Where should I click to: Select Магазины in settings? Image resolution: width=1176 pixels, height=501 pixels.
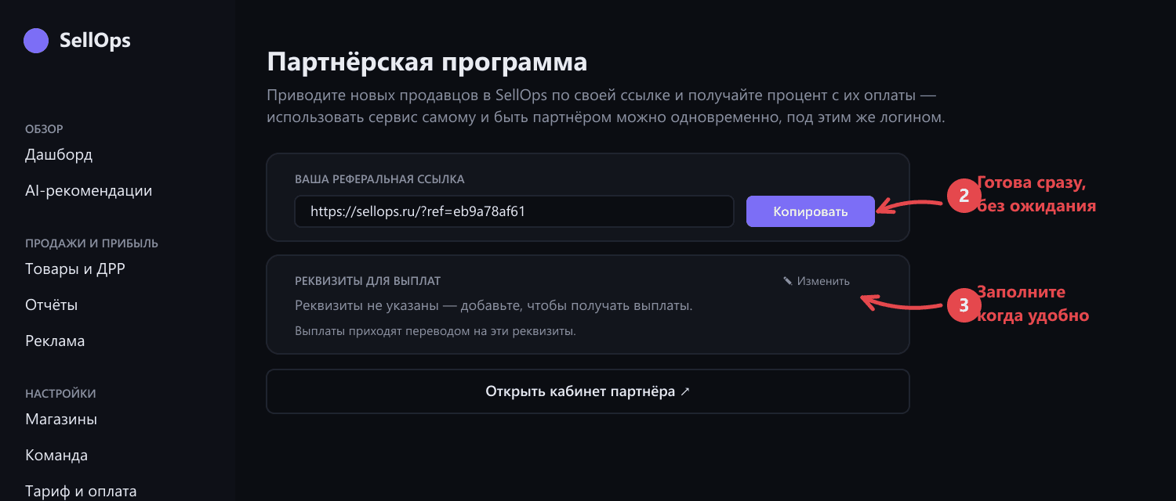61,419
